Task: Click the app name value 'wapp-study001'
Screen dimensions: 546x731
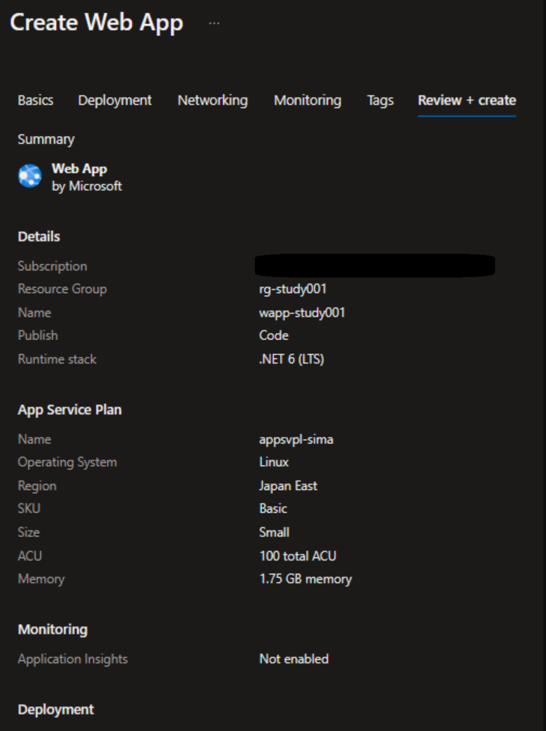Action: pyautogui.click(x=302, y=313)
